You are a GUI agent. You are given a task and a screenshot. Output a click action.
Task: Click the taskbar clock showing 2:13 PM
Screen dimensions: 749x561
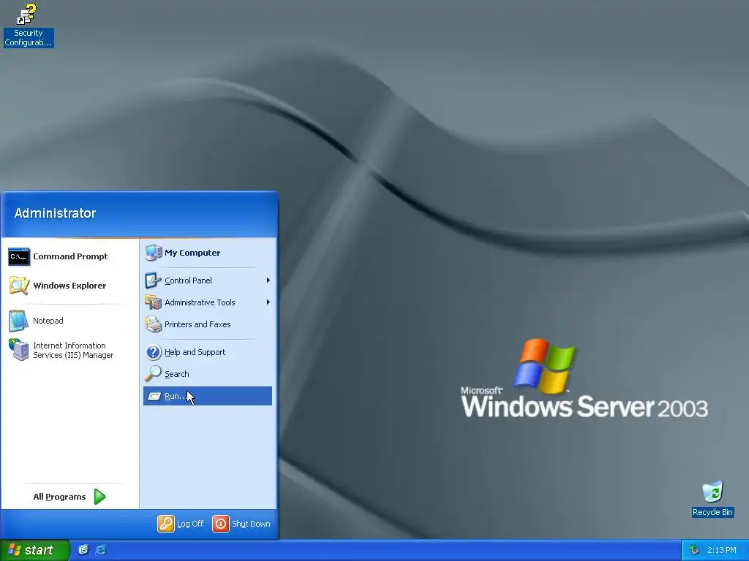click(x=722, y=551)
